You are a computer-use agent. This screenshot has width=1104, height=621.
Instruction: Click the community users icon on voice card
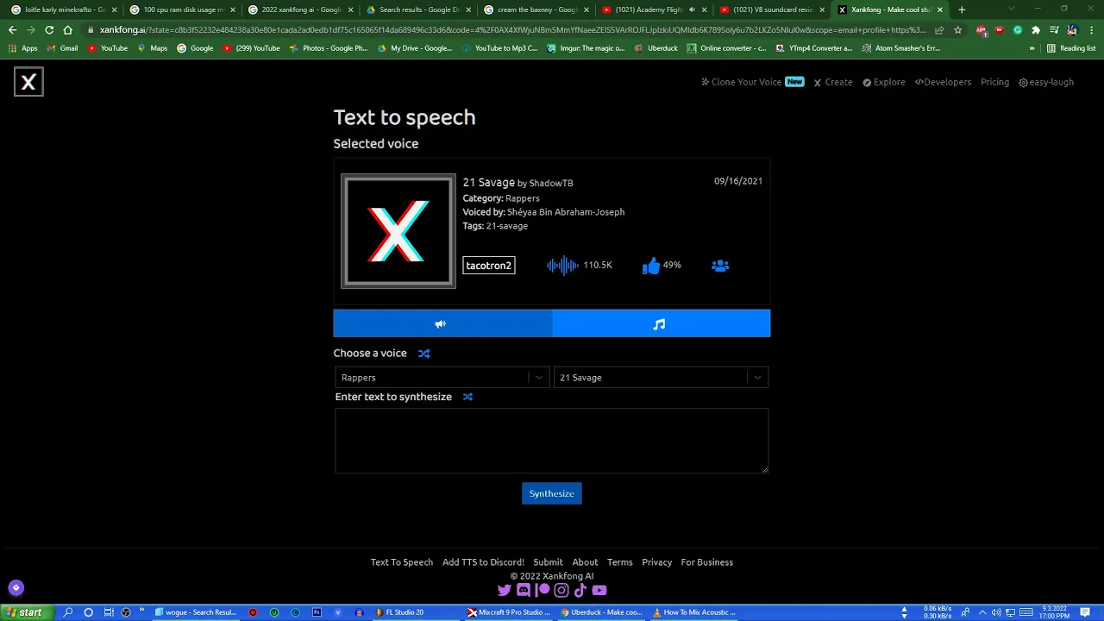(x=720, y=266)
